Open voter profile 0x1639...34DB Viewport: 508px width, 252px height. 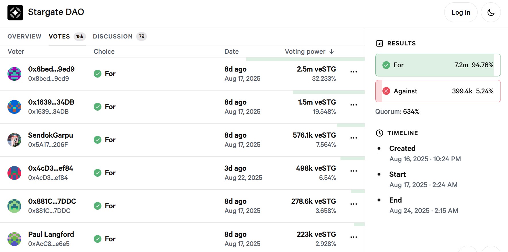click(x=51, y=102)
